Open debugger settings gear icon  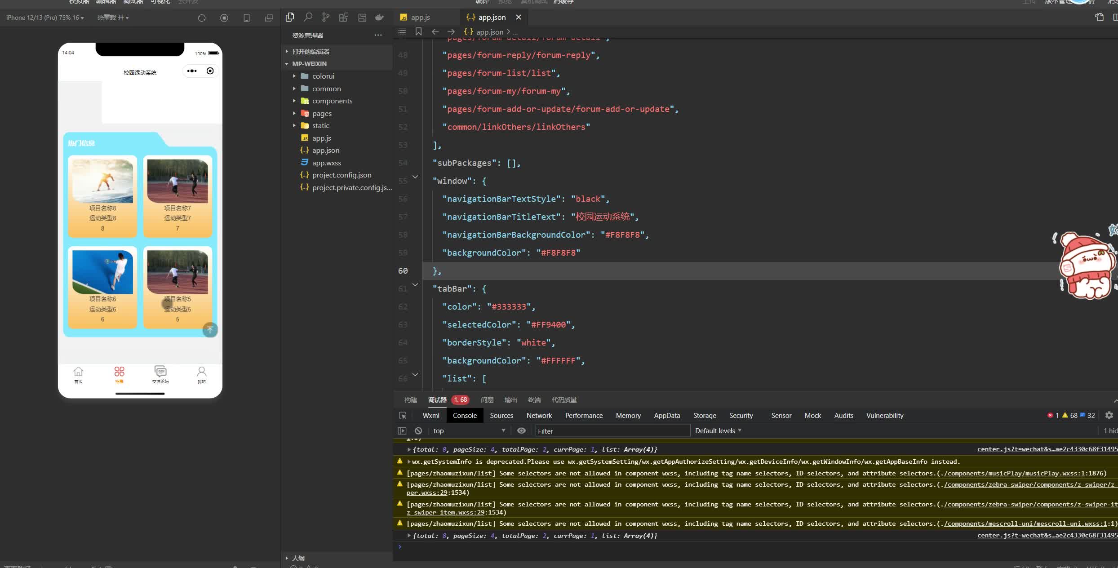point(1109,415)
